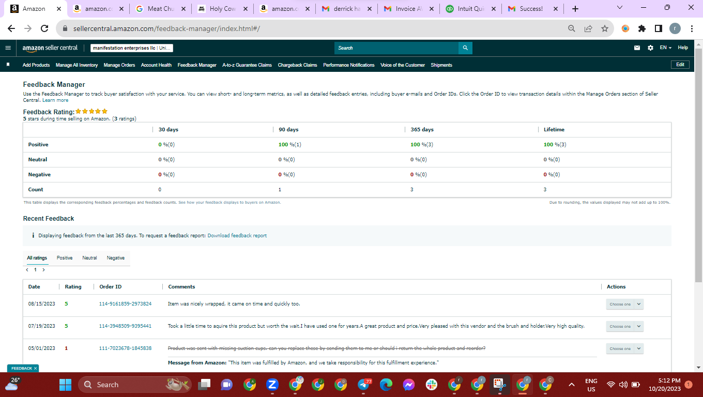Reload the current page
This screenshot has width=703, height=397.
[x=44, y=28]
